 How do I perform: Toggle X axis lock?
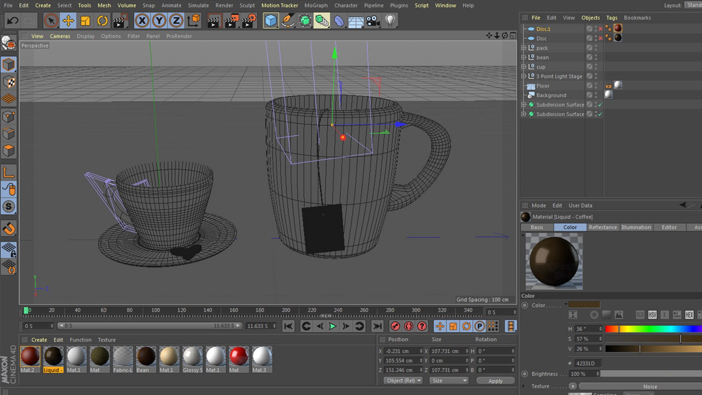coord(142,20)
